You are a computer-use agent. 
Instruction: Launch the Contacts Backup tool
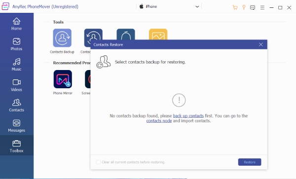(x=62, y=38)
